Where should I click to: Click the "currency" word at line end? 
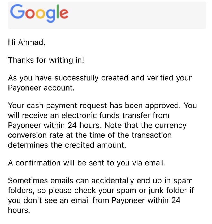[171, 126]
